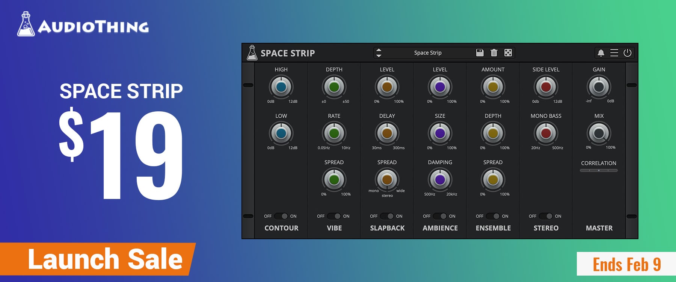Open the Space Strip preset name dropdown
Image resolution: width=676 pixels, height=282 pixels.
(427, 53)
